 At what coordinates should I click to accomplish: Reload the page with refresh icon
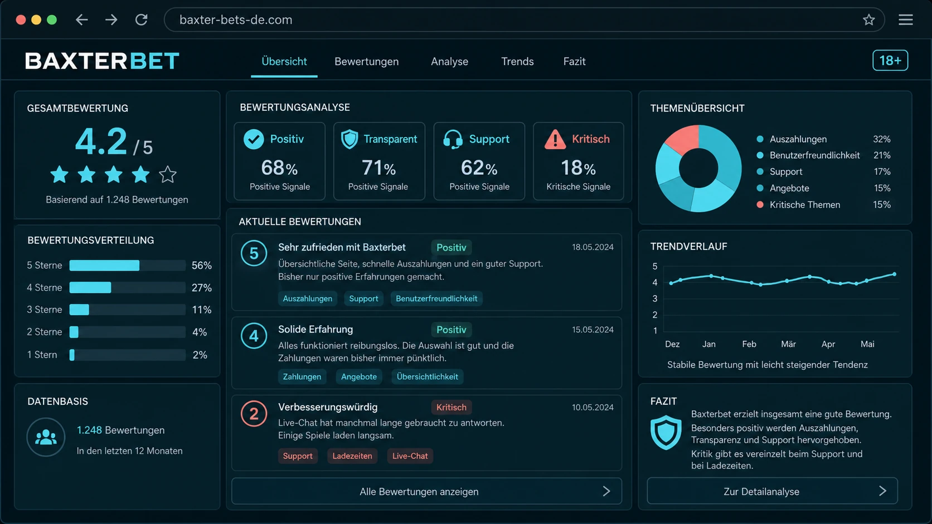click(x=142, y=20)
